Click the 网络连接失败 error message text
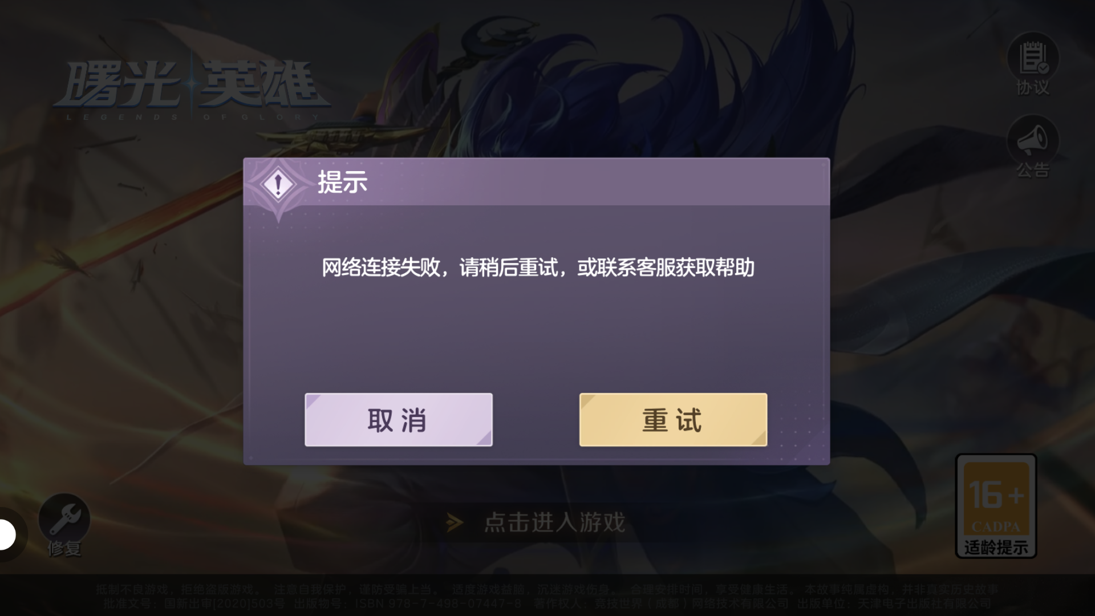The width and height of the screenshot is (1095, 616). point(538,268)
